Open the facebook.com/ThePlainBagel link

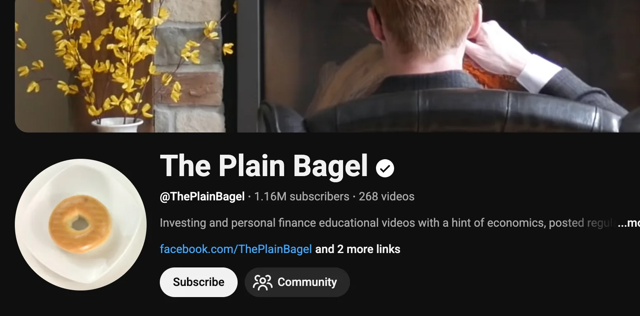click(236, 249)
